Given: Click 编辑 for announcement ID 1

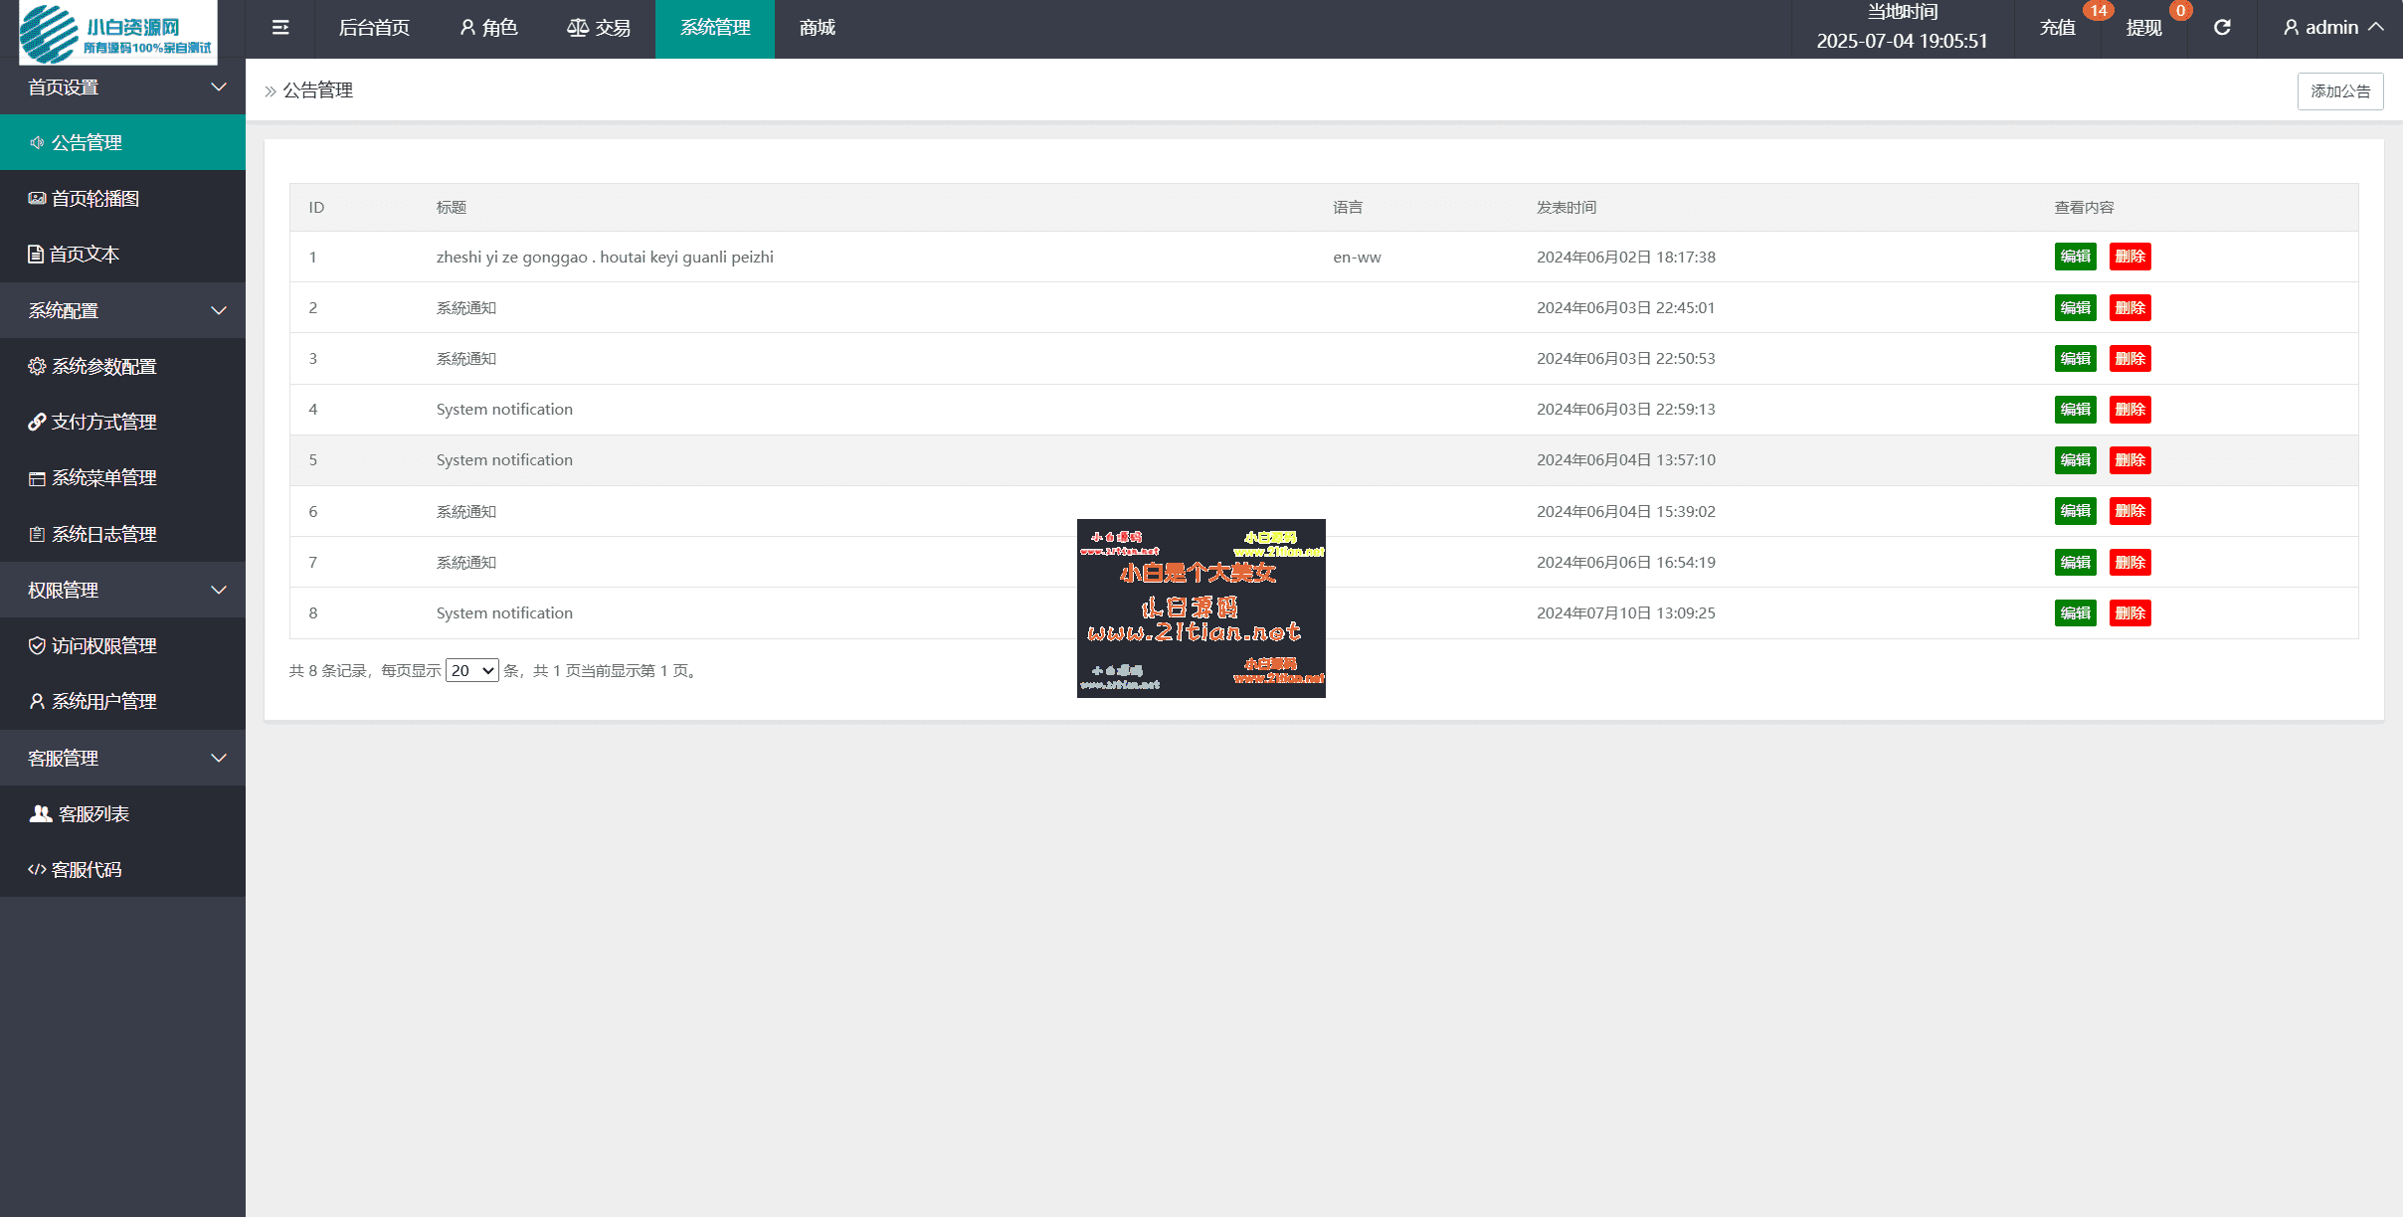Looking at the screenshot, I should pyautogui.click(x=2075, y=257).
